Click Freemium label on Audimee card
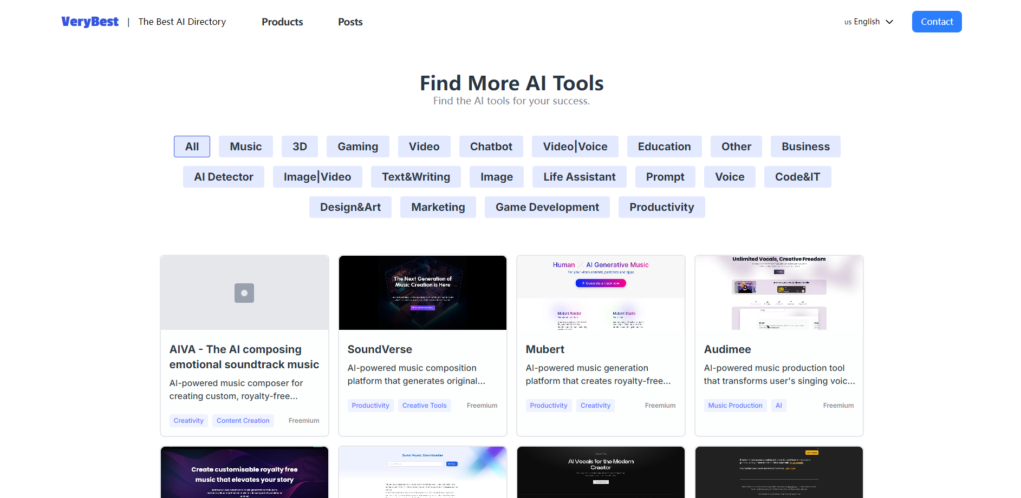This screenshot has height=498, width=1021. (x=838, y=406)
